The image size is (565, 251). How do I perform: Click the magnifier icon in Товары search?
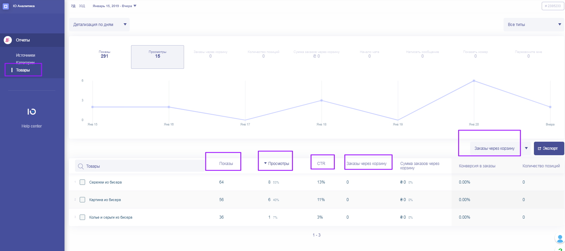[x=81, y=166]
